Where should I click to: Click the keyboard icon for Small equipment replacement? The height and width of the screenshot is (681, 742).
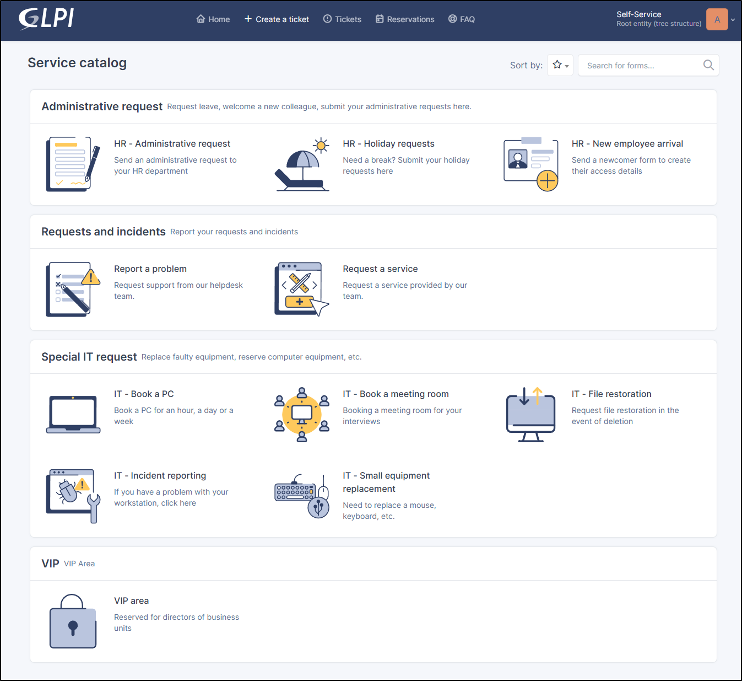(x=301, y=495)
